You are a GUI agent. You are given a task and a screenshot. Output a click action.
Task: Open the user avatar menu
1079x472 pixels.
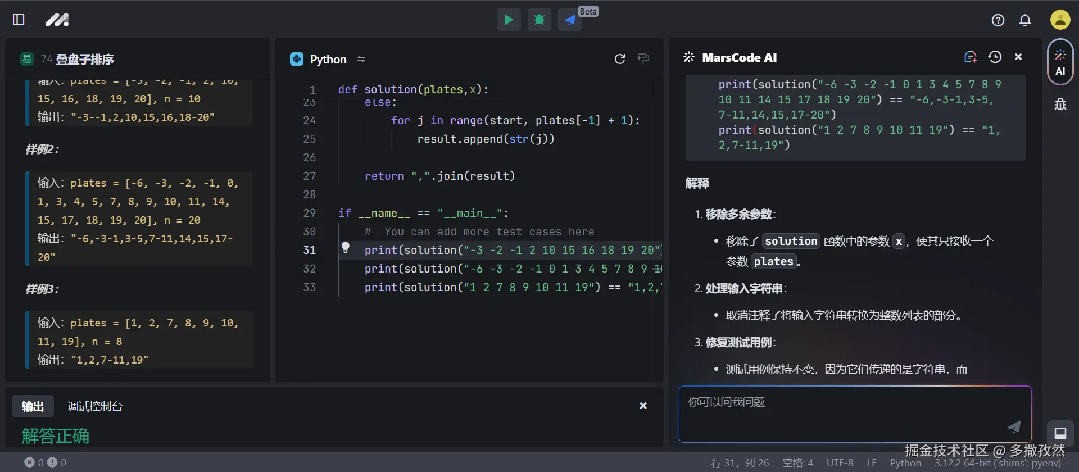(x=1060, y=20)
